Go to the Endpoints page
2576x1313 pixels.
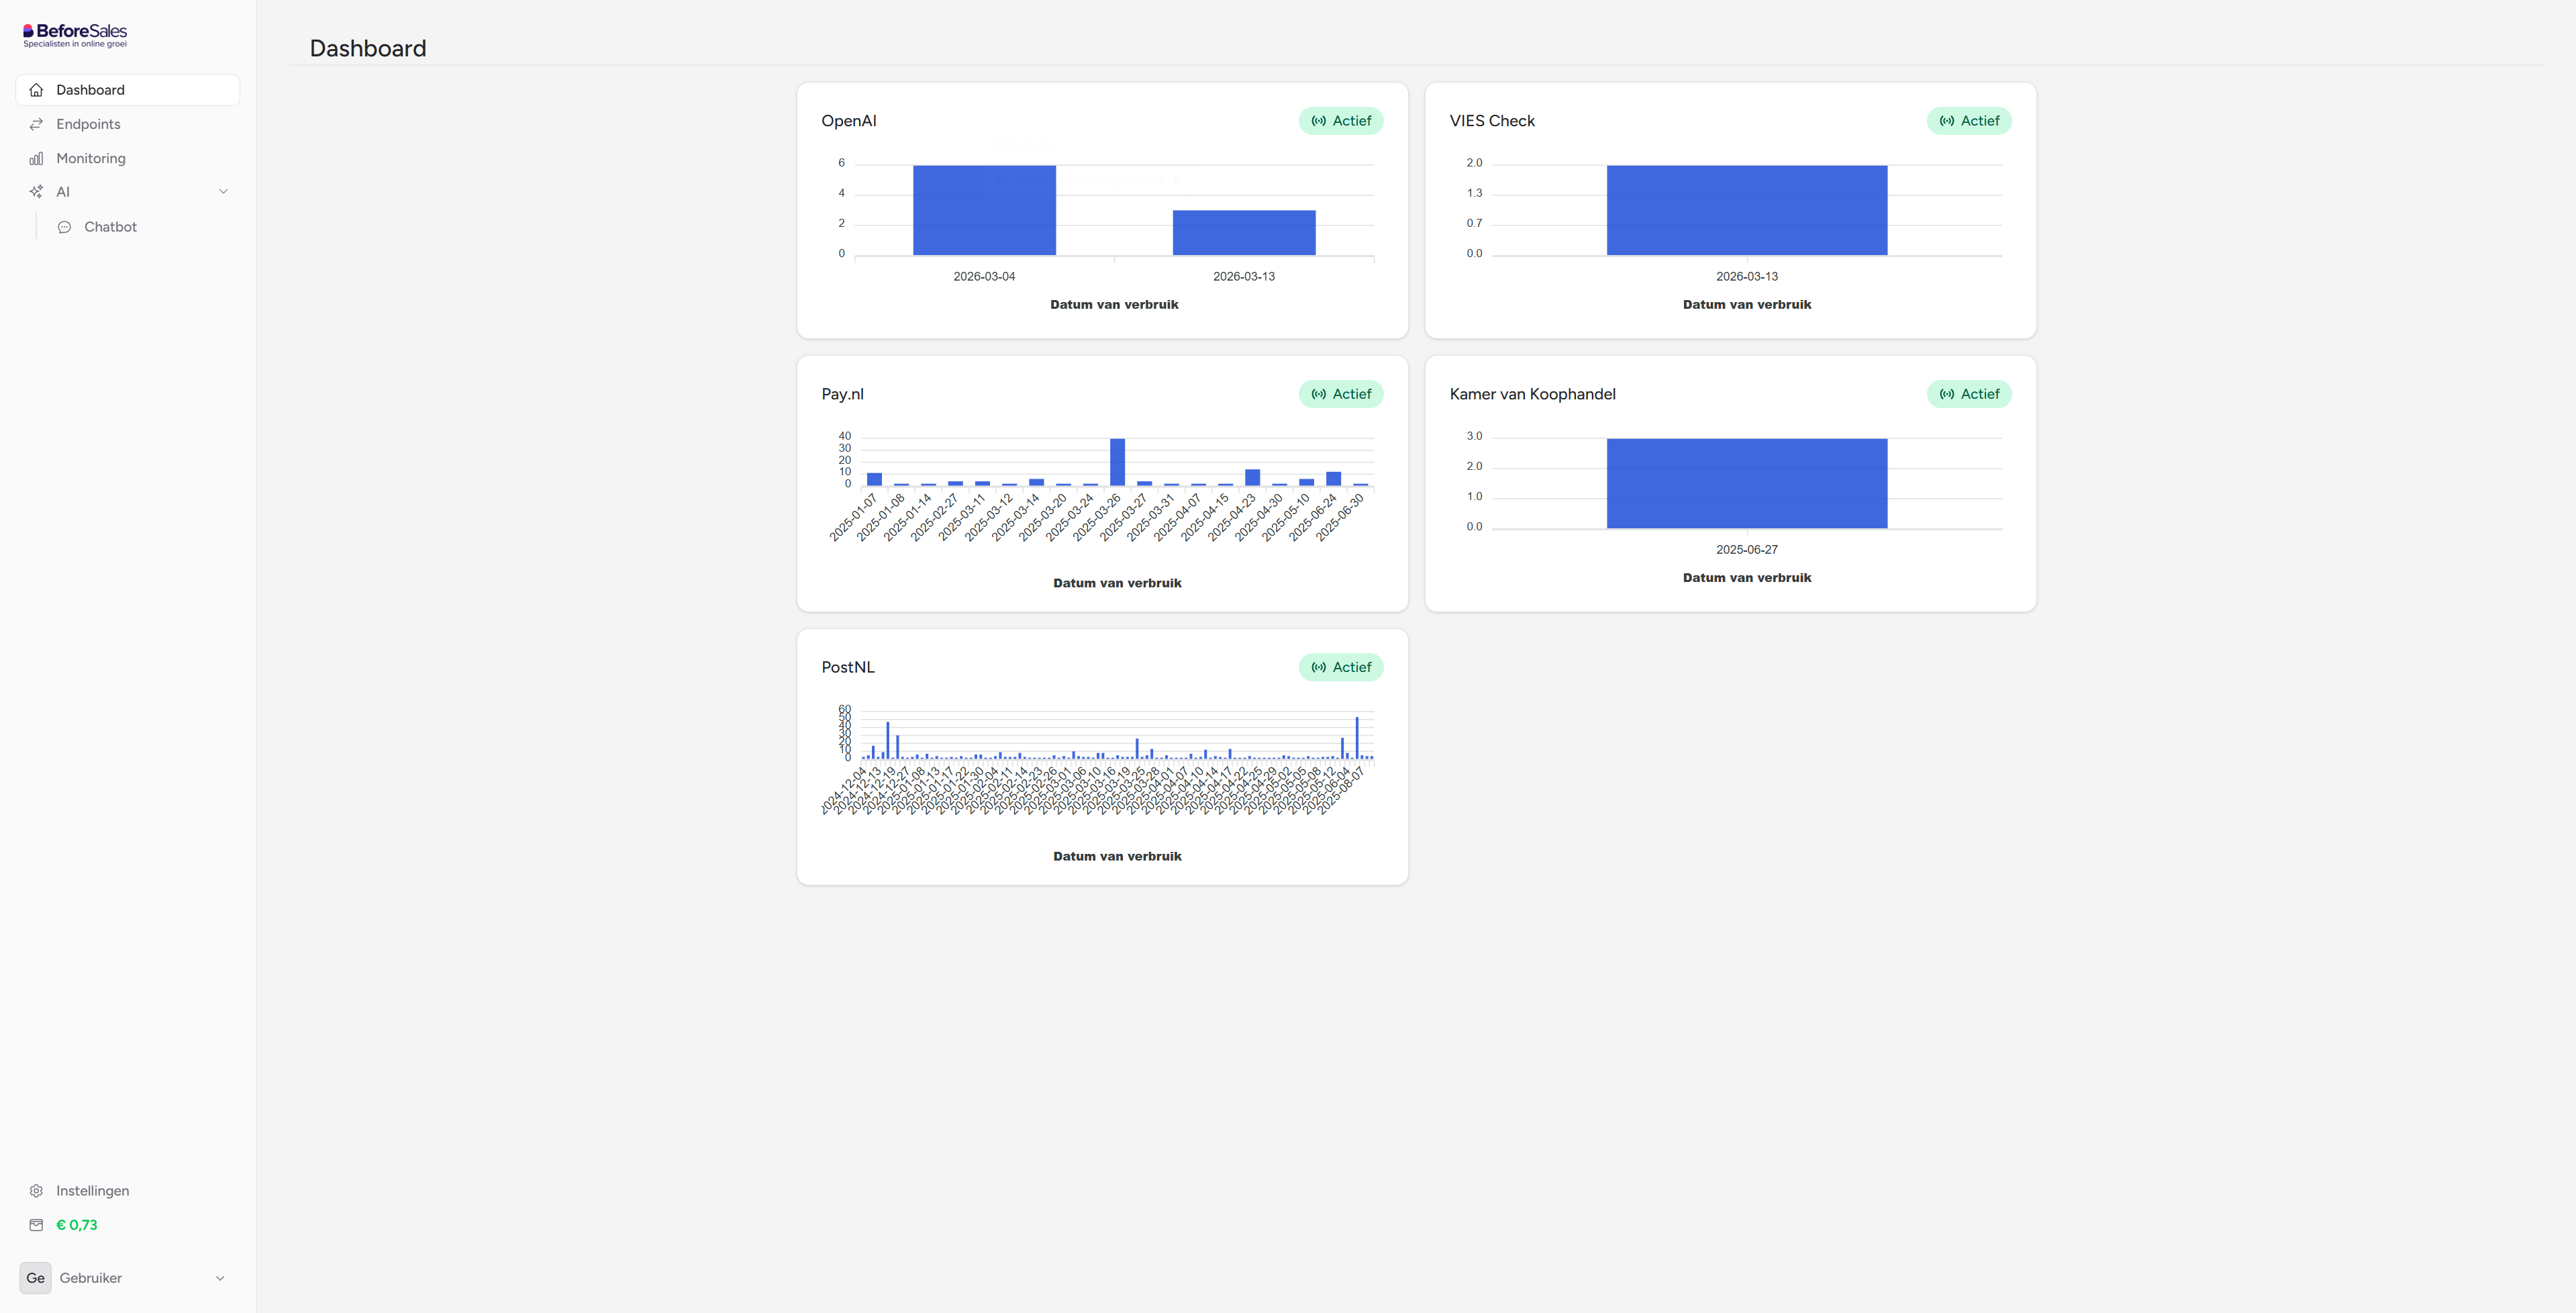[x=128, y=124]
